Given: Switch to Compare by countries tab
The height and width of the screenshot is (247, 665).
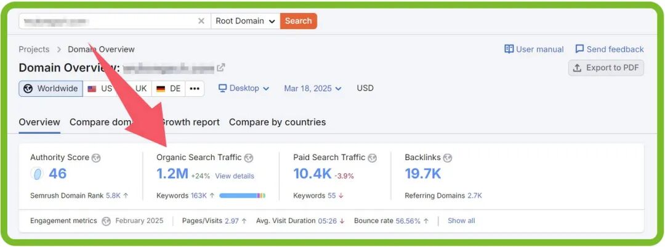Looking at the screenshot, I should 277,122.
